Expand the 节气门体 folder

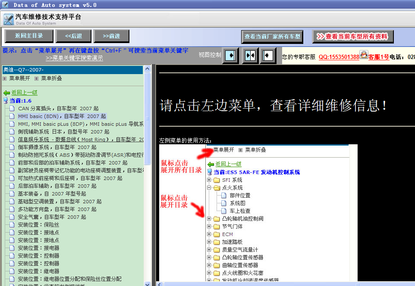tap(209, 226)
